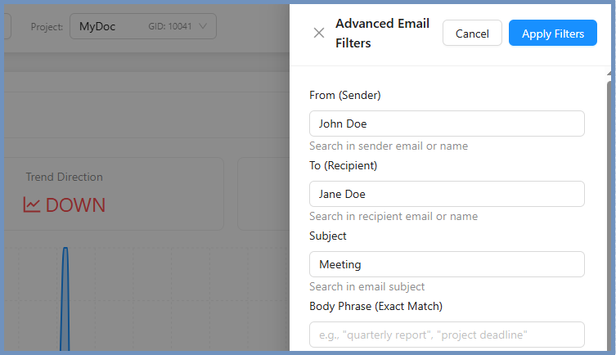Expand the Project dropdown chevron arrow
Image resolution: width=616 pixels, height=355 pixels.
pos(203,27)
